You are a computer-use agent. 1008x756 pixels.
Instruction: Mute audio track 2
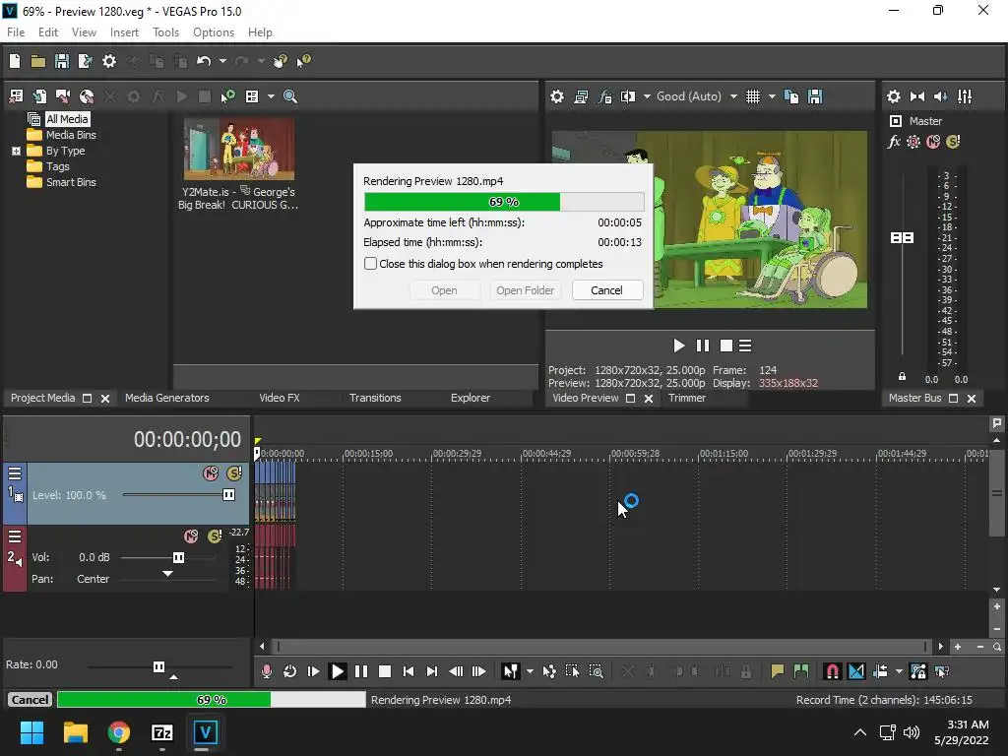(191, 536)
